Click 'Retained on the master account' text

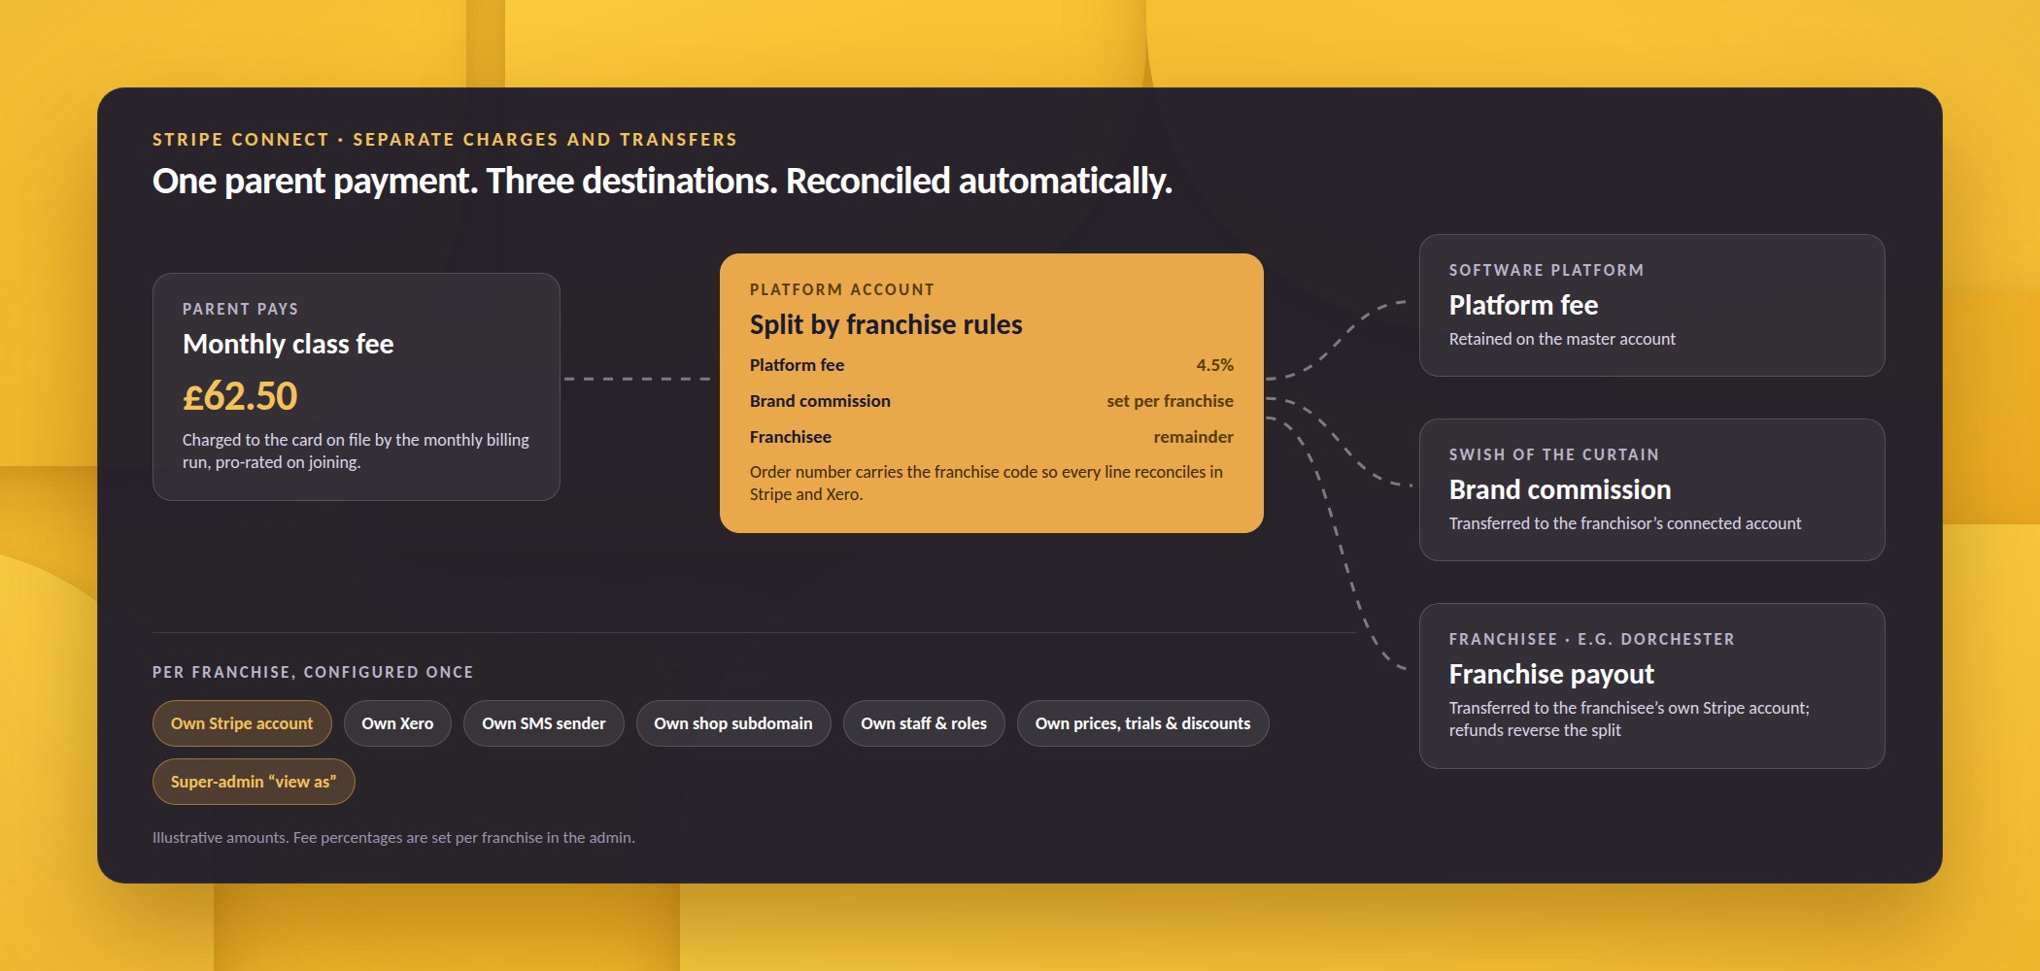point(1562,339)
